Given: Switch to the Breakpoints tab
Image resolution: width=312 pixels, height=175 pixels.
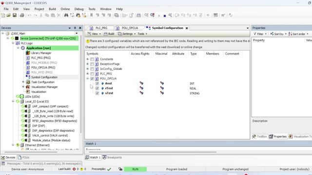Looking at the screenshot, I should (112, 157).
